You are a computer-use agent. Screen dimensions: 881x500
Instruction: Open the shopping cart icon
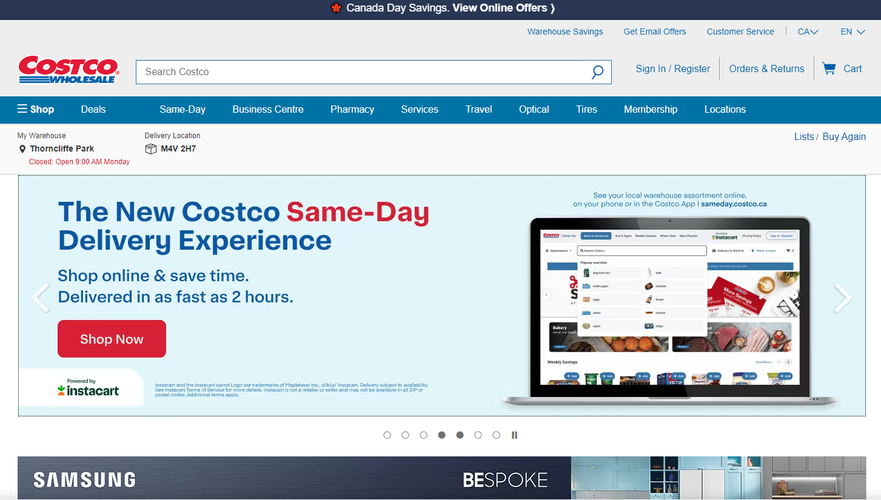828,68
